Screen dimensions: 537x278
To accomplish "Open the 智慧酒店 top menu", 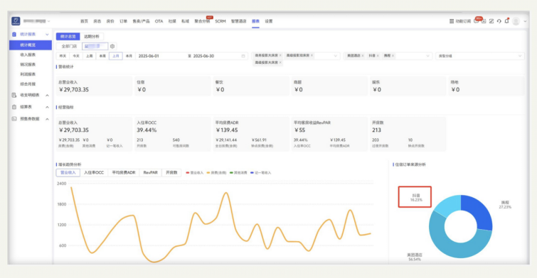I will tap(239, 21).
